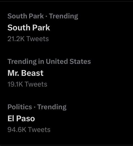This screenshot has width=133, height=146.
Task: Select the 'Trending in United States' label
Action: [x=49, y=62]
